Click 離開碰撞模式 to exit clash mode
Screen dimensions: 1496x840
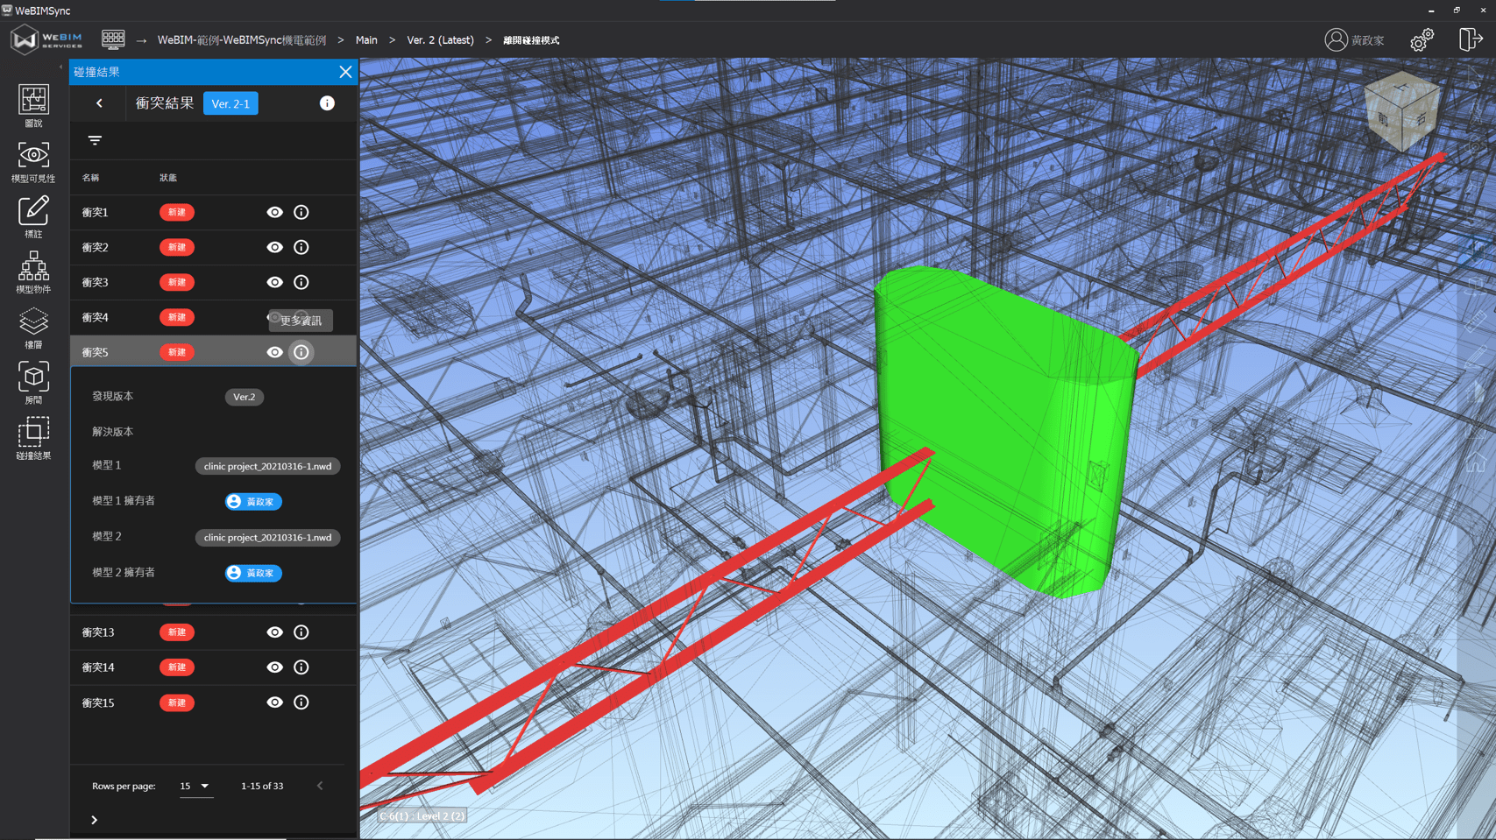[x=531, y=40]
